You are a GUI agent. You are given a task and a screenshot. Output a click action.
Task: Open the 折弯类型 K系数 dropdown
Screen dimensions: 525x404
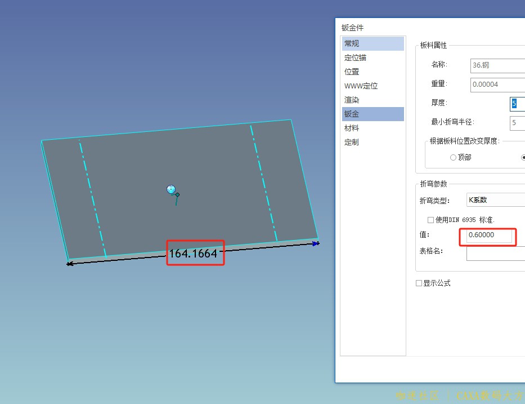tap(496, 200)
